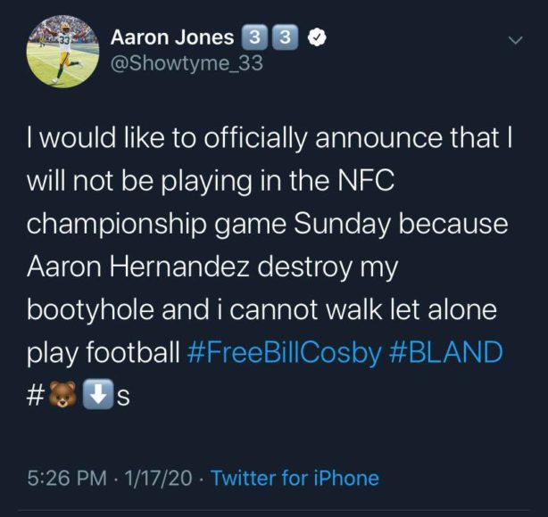Click the blue down-arrow emoji
548x517 pixels.
coord(95,397)
